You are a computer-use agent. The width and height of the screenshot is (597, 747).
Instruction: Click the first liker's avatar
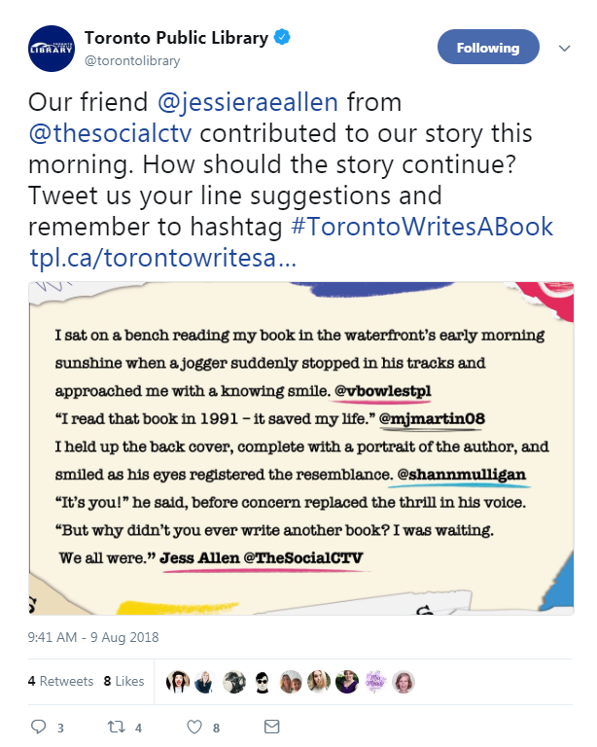click(178, 682)
